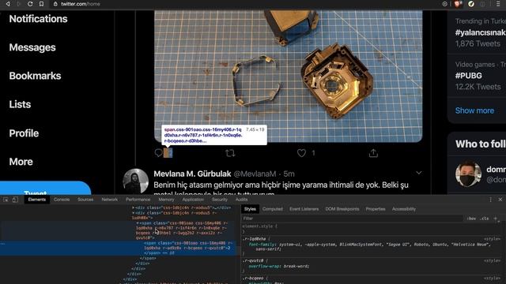Open Messages in the Twitter sidebar
The height and width of the screenshot is (284, 506).
pos(32,47)
